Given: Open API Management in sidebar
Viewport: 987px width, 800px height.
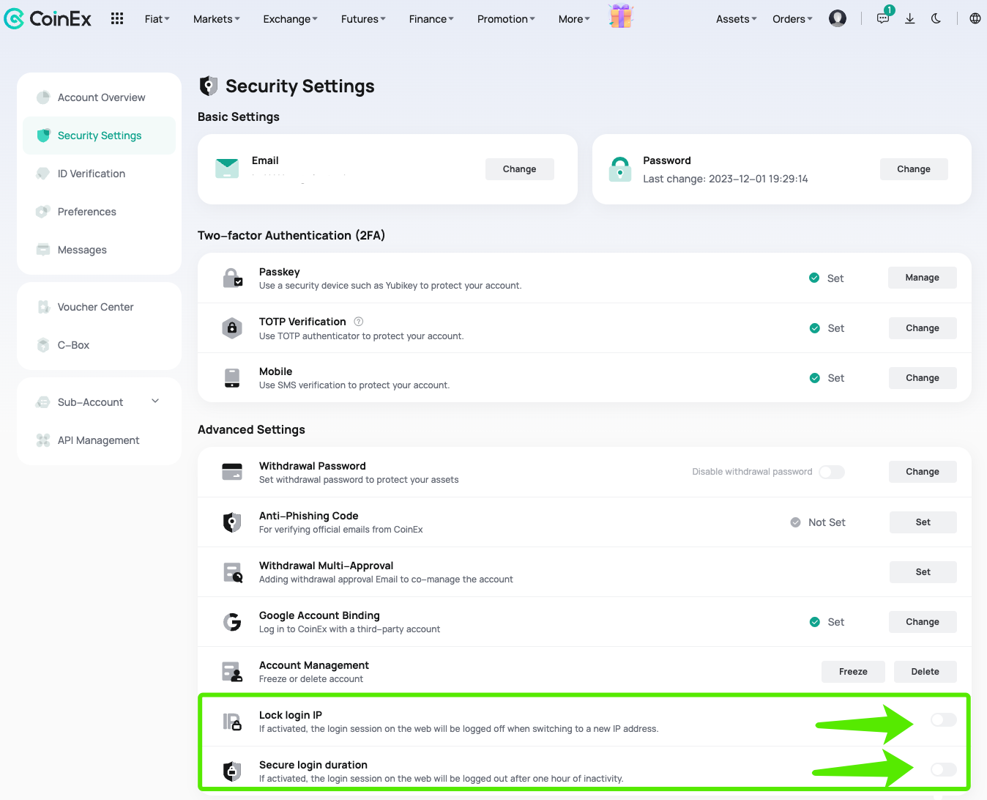Looking at the screenshot, I should tap(99, 440).
